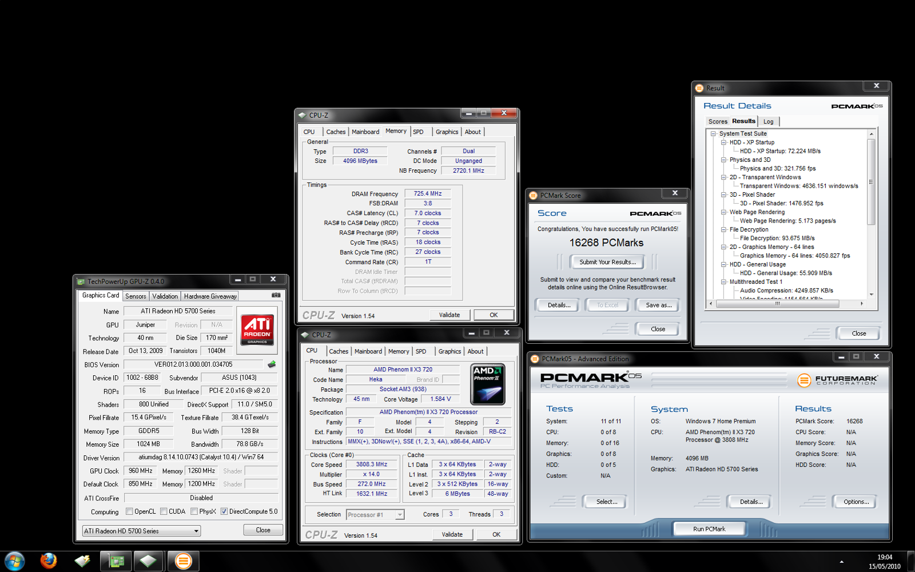Screen dimensions: 915x572
Task: Click the upper CPU-Z window title icon
Action: [x=302, y=115]
